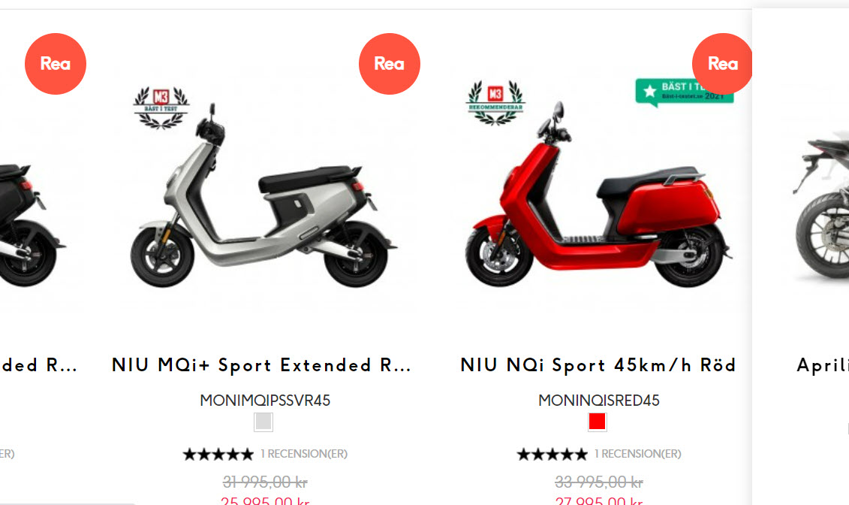Image resolution: width=849 pixels, height=505 pixels.
Task: Click the M3 Bäst i Test laurel badge
Action: click(x=161, y=107)
